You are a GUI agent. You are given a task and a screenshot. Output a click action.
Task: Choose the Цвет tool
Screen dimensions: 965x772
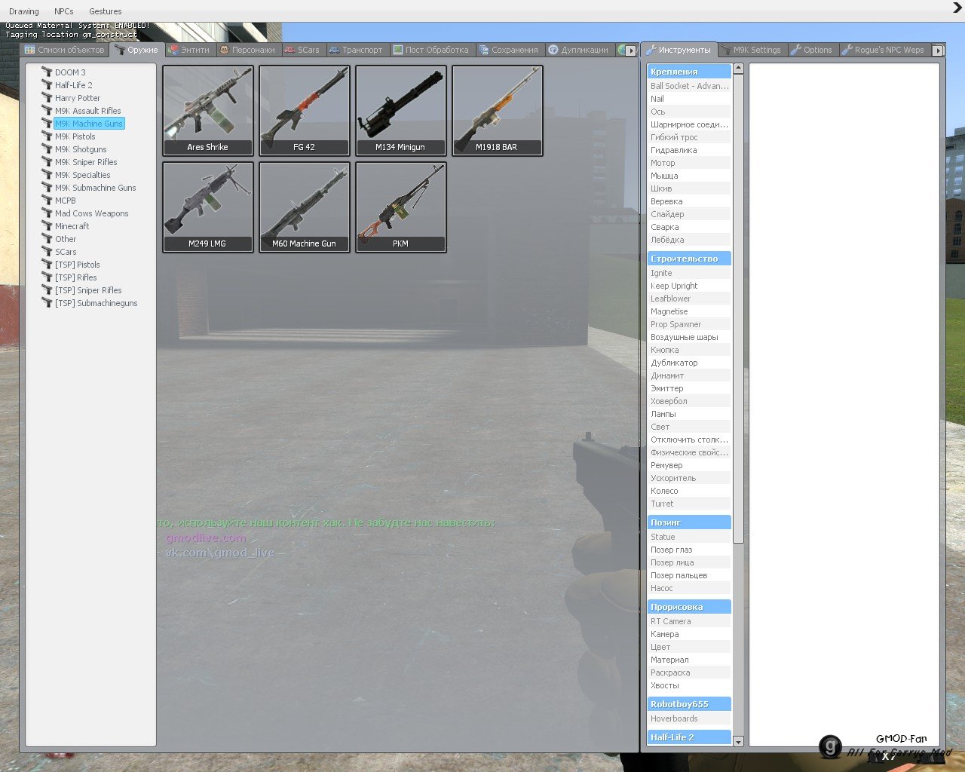689,647
